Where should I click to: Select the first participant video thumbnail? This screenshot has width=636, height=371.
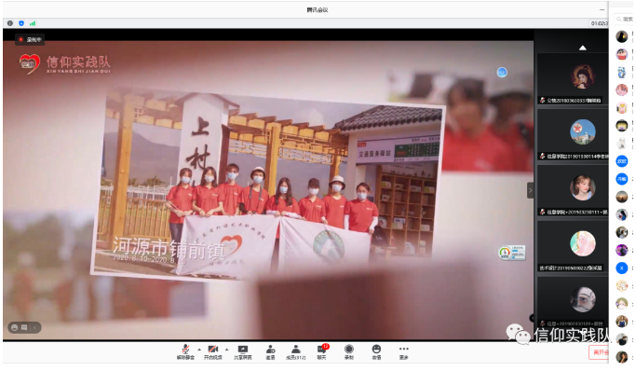[572, 78]
